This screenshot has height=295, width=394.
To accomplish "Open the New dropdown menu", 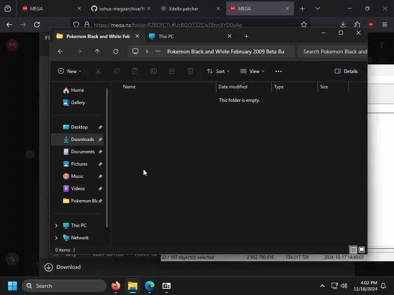I will point(70,71).
